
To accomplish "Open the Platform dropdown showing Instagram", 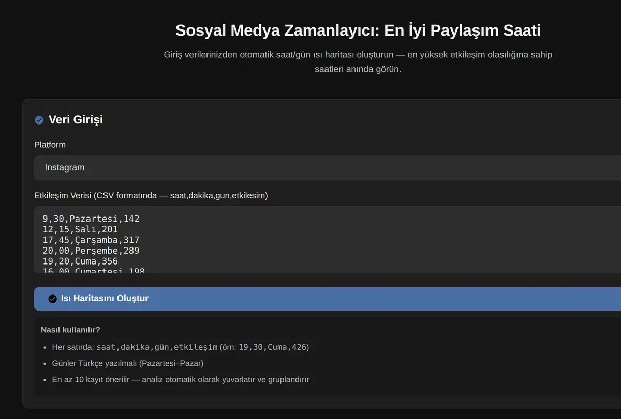I will (328, 168).
